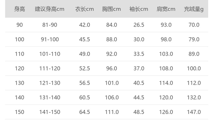Viewport: 213px width, 131px height.
Task: Select the 112.0 fill weight value
Action: [194, 83]
